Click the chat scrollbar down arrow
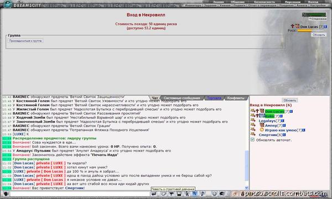The width and height of the screenshot is (332, 199). click(246, 187)
